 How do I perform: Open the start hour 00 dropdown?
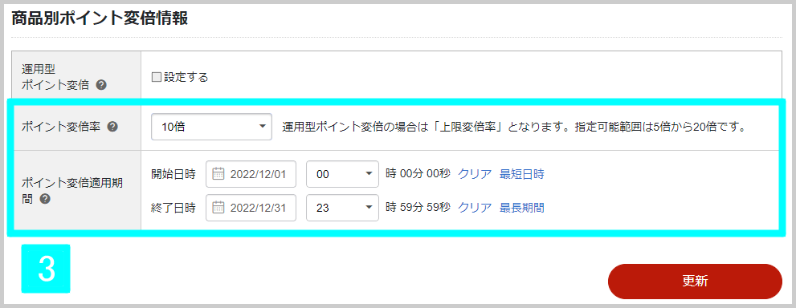[x=343, y=174]
